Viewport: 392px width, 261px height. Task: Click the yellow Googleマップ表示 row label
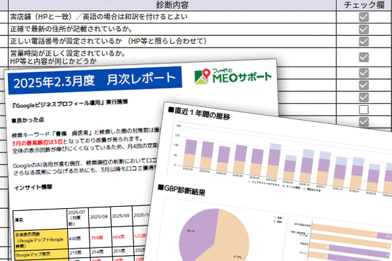pos(41,254)
